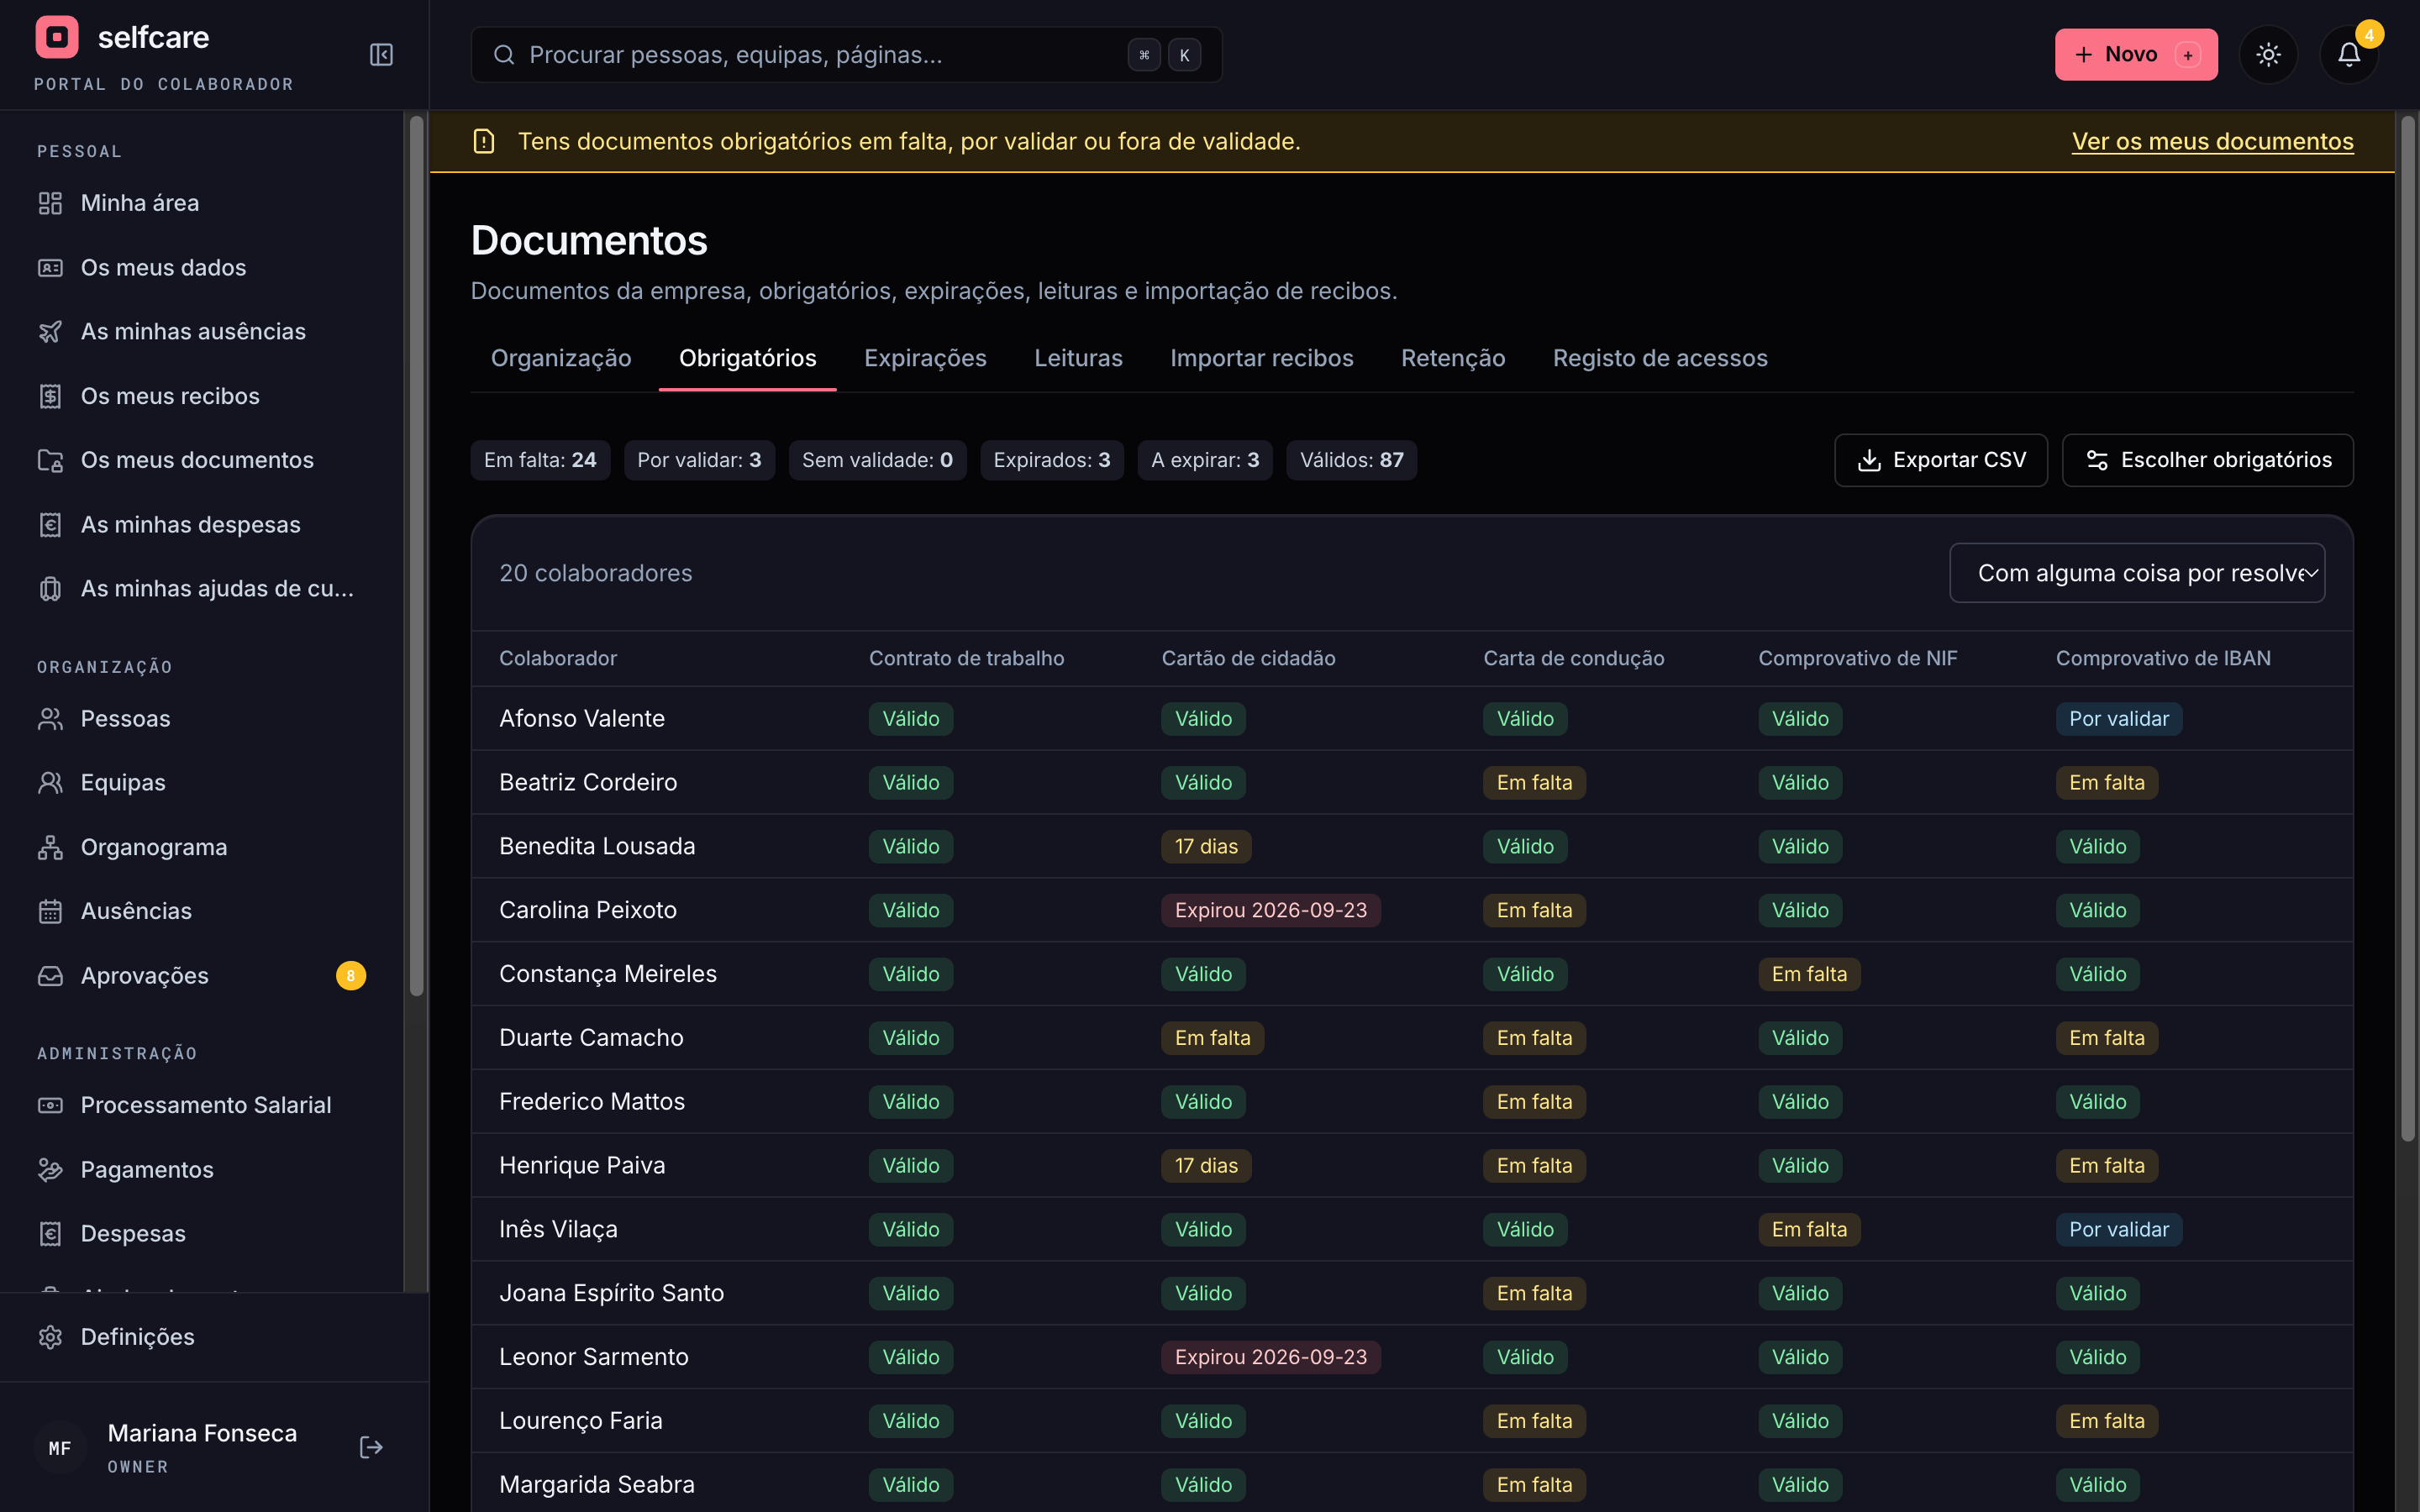View the Organograma page
Image resolution: width=2420 pixels, height=1512 pixels.
tap(201, 847)
